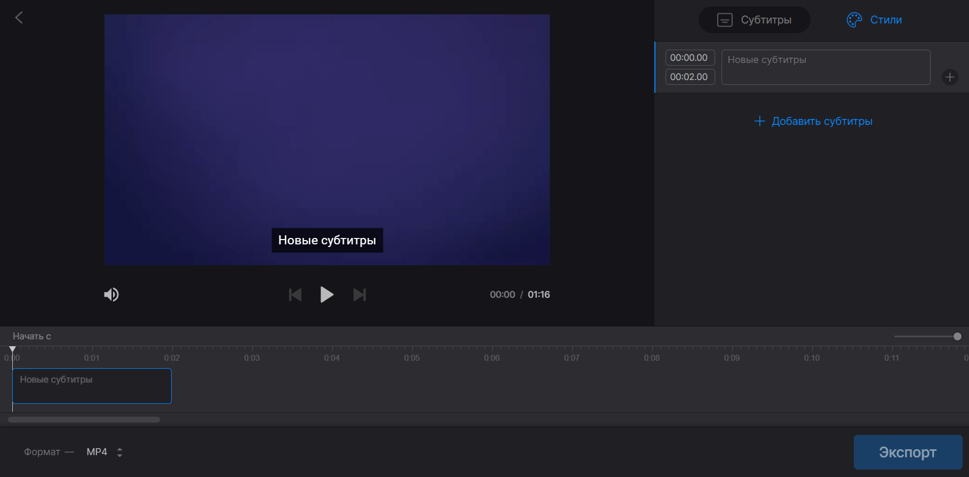Select the subtitle clip on the timeline
Image resolution: width=969 pixels, height=477 pixels.
tap(92, 386)
